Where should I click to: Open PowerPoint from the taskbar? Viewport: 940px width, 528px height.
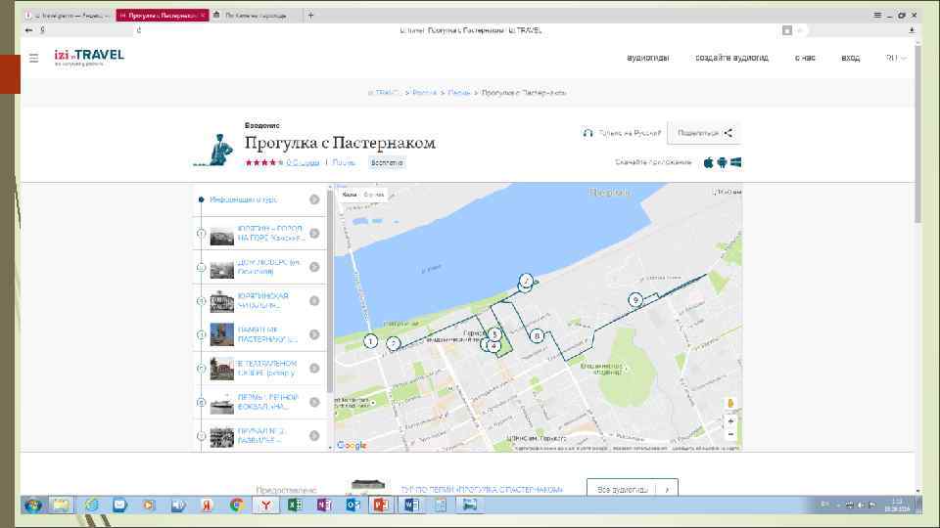click(x=381, y=506)
